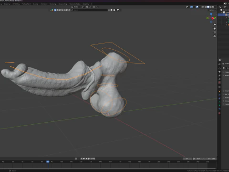The width and height of the screenshot is (229, 172).
Task: Click the current frame number field
Action: click(x=187, y=159)
